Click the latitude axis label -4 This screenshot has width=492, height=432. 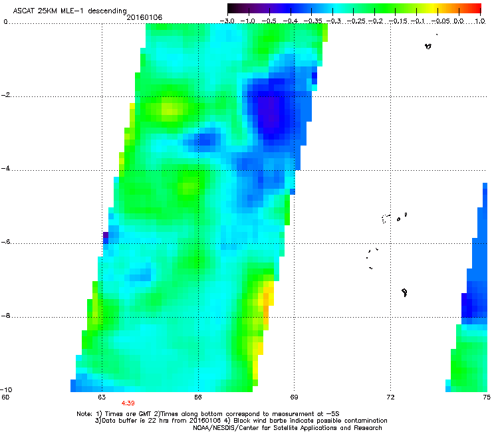(5, 168)
